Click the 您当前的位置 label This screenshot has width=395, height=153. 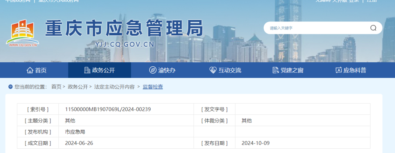pos(31,87)
